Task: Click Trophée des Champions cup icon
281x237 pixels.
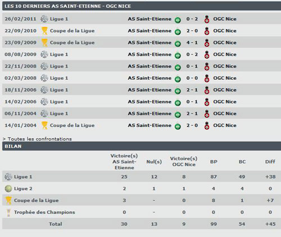Action: [x=8, y=212]
